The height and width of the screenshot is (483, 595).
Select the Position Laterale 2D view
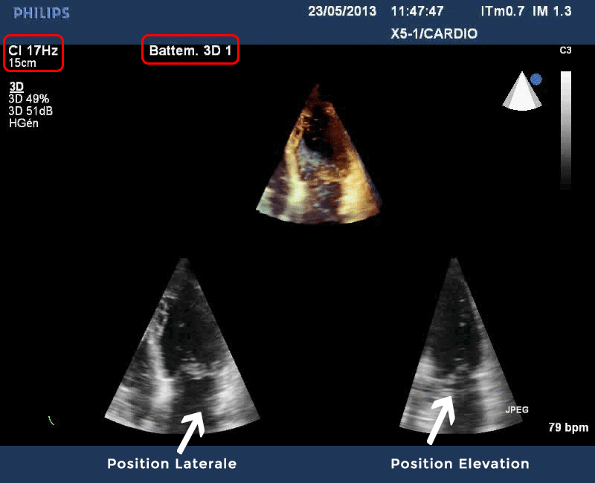click(182, 346)
